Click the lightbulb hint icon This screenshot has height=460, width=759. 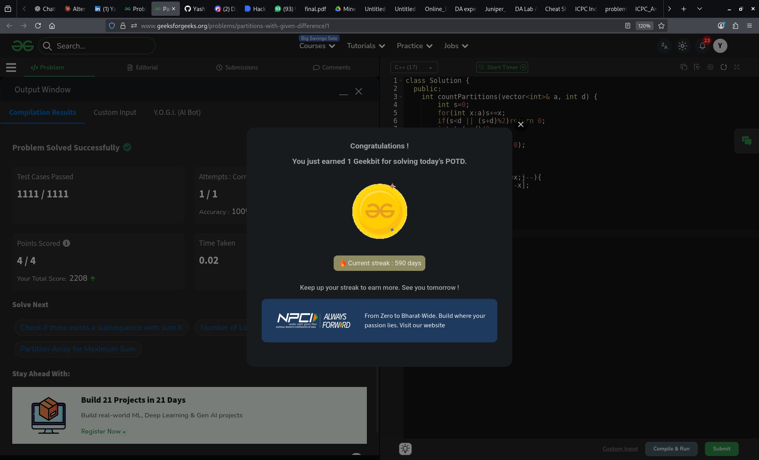405,449
